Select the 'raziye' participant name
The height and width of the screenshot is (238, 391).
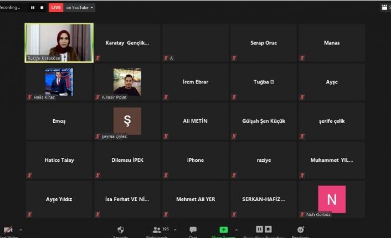pos(264,160)
